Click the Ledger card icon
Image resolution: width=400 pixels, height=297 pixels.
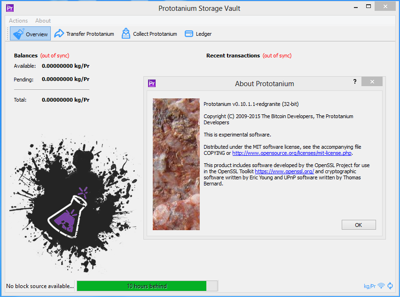(189, 34)
